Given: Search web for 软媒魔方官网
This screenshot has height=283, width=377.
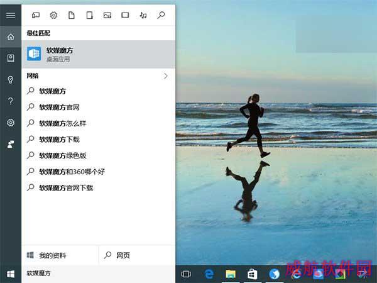Looking at the screenshot, I should (99, 107).
